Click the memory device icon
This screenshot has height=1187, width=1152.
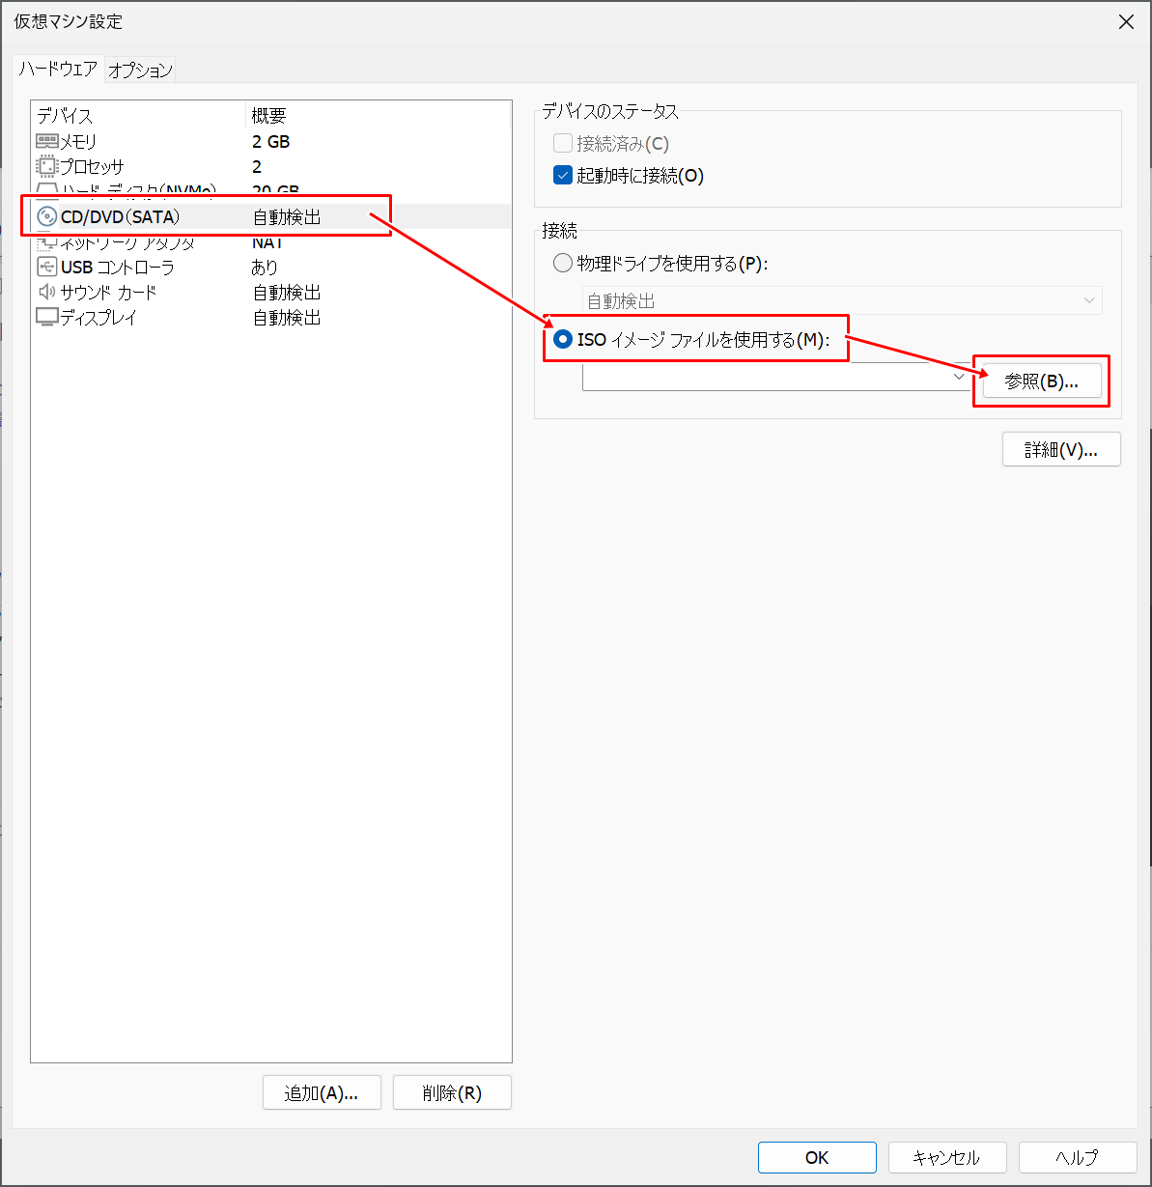coord(46,142)
